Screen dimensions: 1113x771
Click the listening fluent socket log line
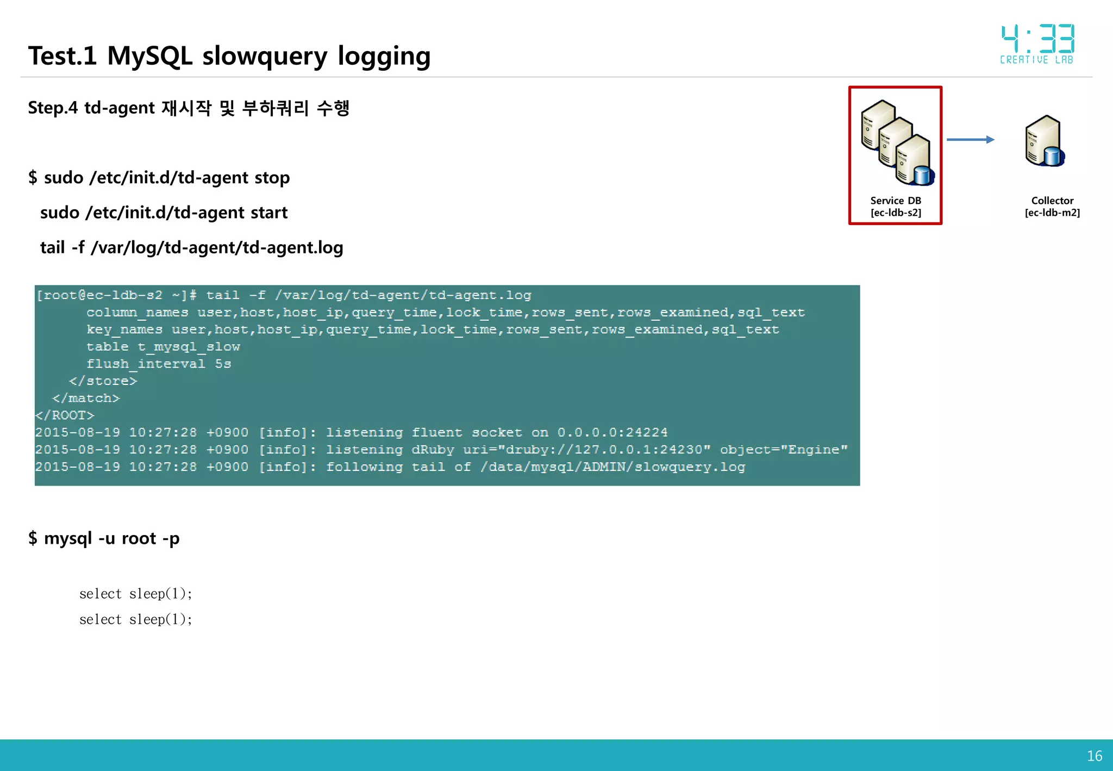[351, 433]
